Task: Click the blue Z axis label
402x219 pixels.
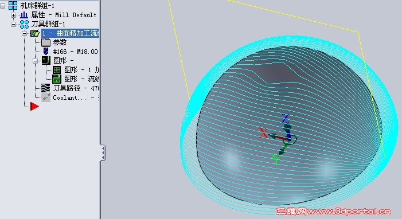Action: pyautogui.click(x=285, y=119)
